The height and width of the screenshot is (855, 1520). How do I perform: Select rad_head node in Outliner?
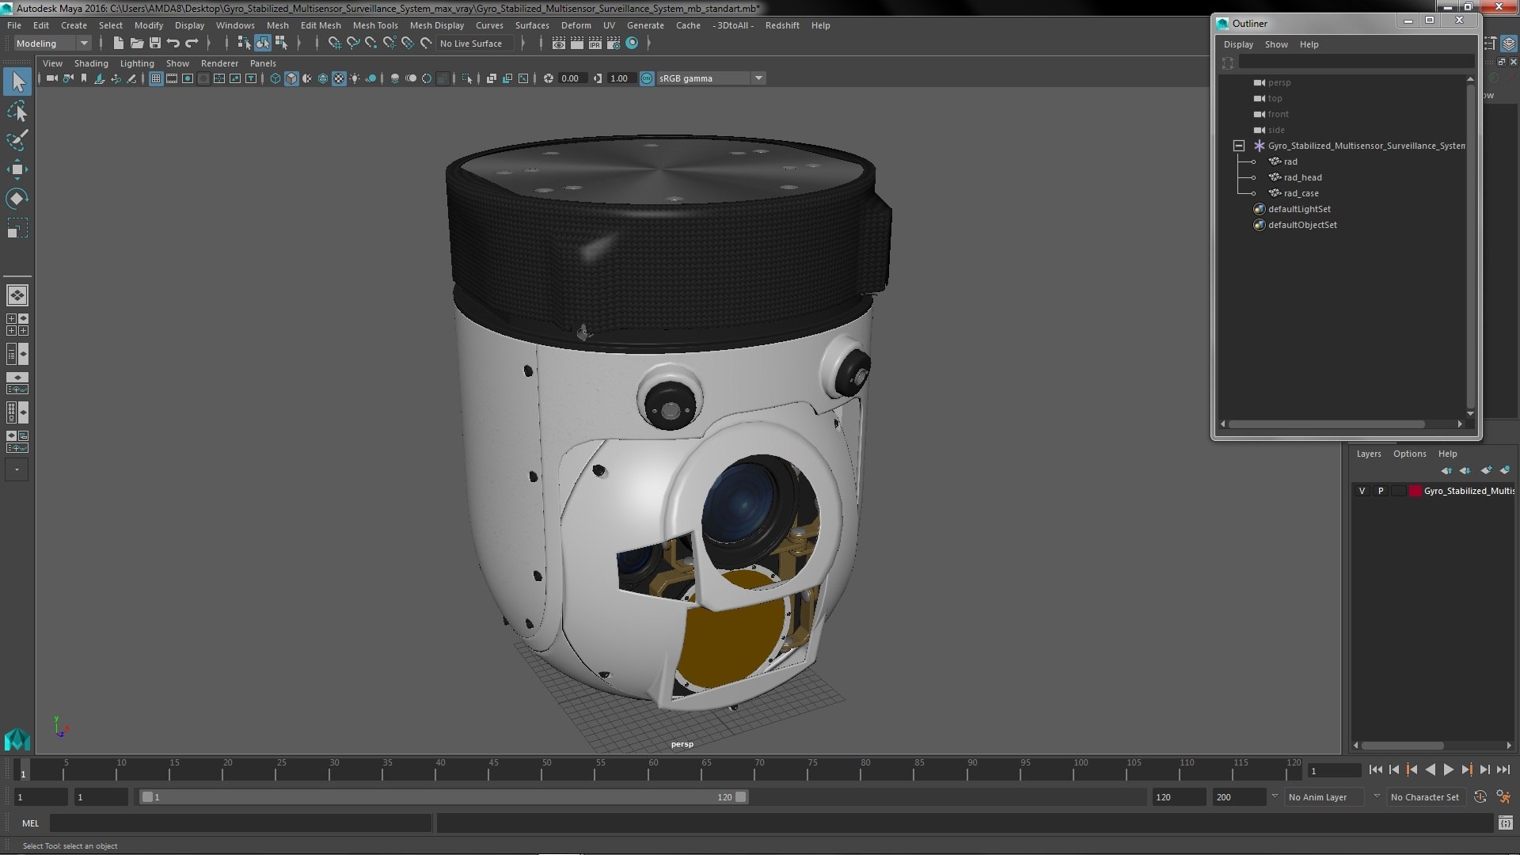point(1302,177)
